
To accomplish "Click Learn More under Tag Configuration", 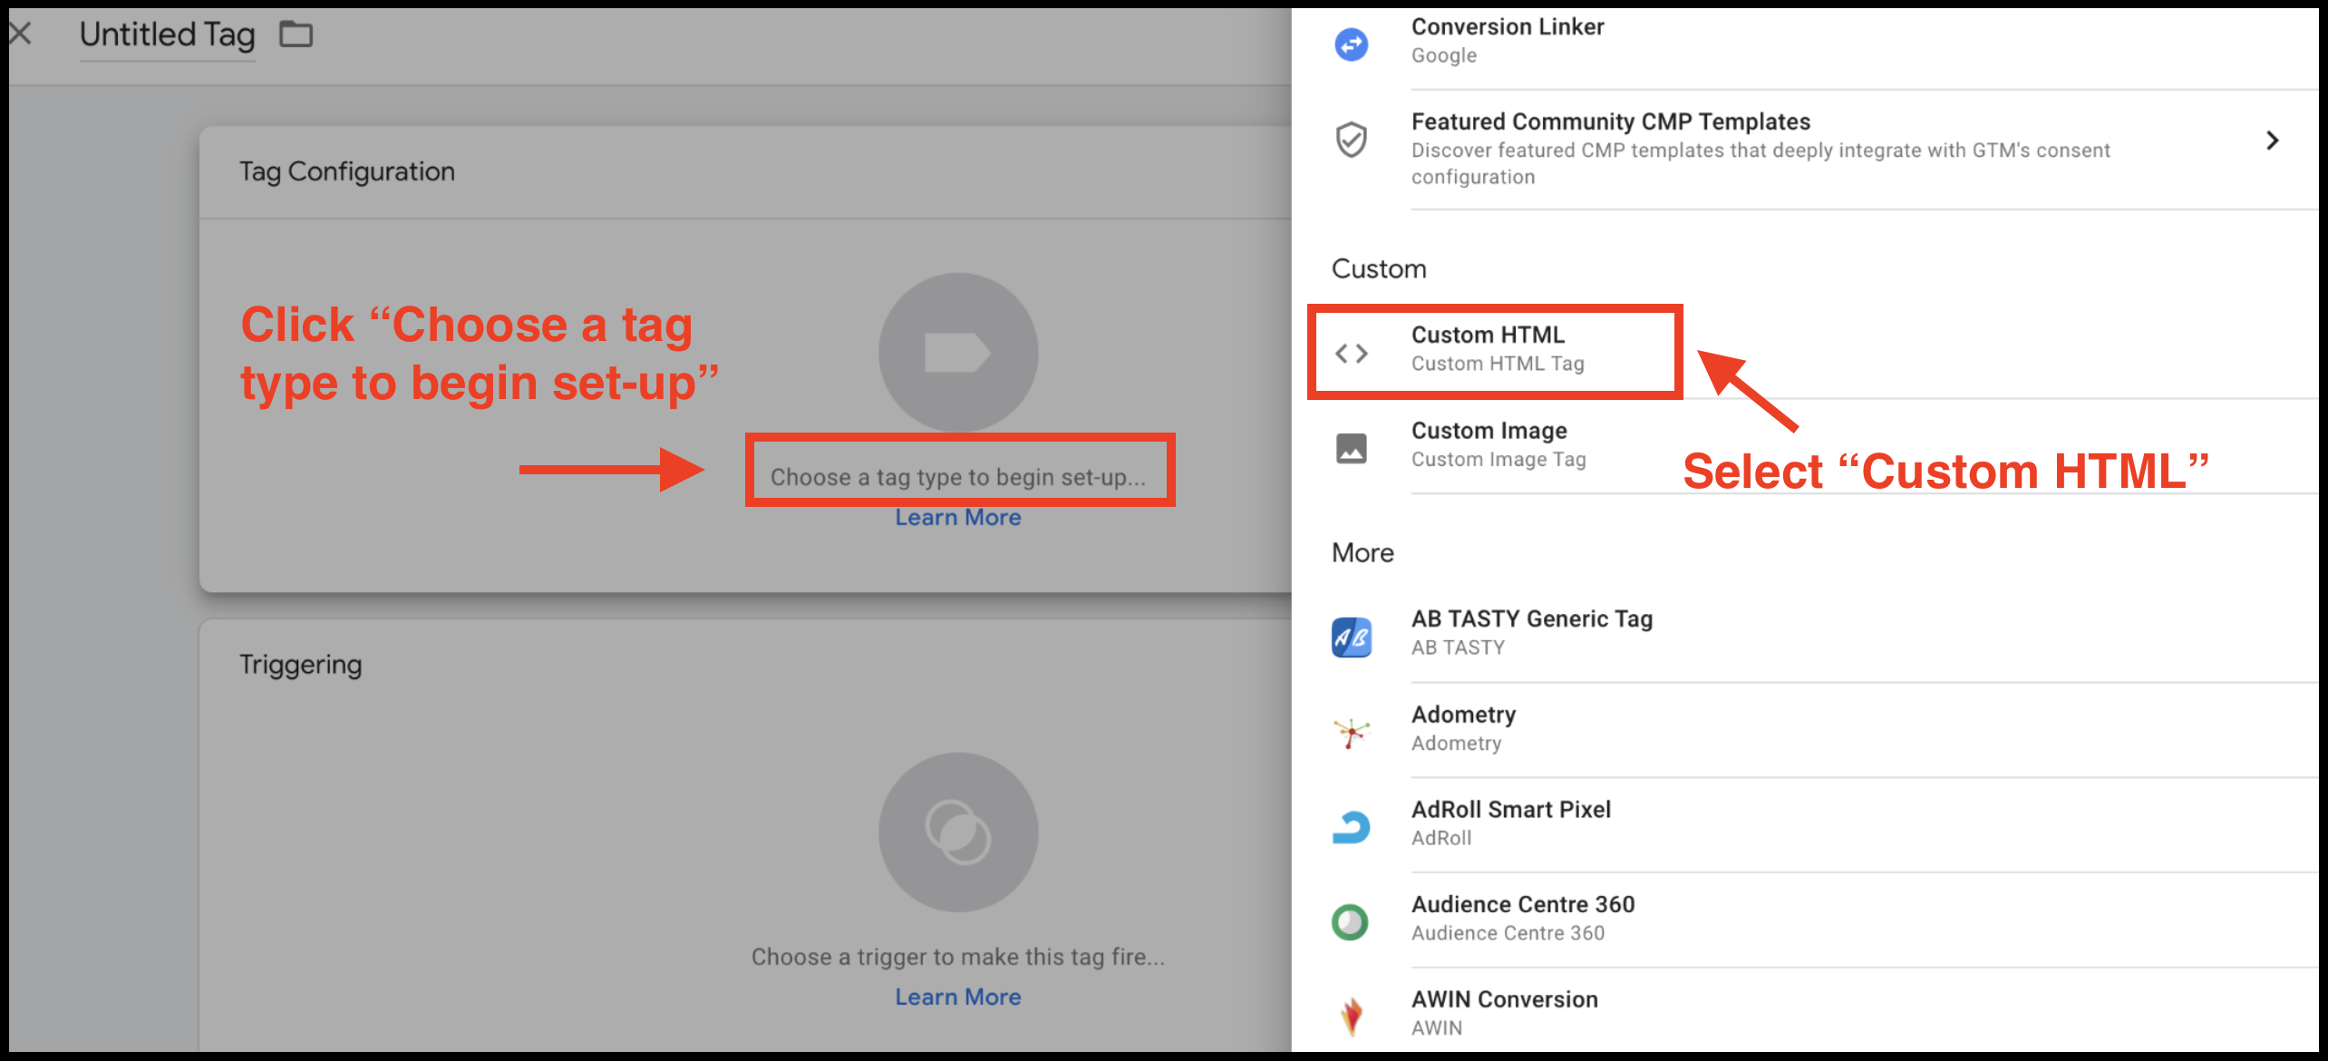I will click(x=957, y=518).
